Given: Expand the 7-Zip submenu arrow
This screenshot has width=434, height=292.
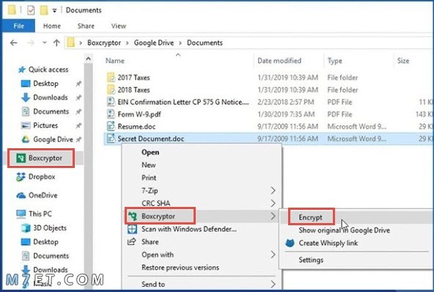Looking at the screenshot, I should pyautogui.click(x=273, y=191).
